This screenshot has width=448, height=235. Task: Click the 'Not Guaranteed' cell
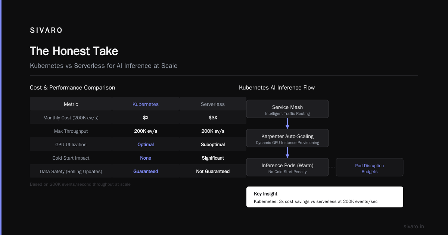click(x=213, y=172)
